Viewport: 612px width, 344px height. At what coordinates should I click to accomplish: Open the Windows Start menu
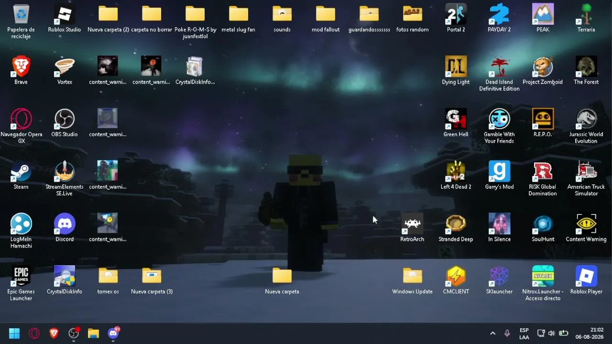click(x=14, y=333)
